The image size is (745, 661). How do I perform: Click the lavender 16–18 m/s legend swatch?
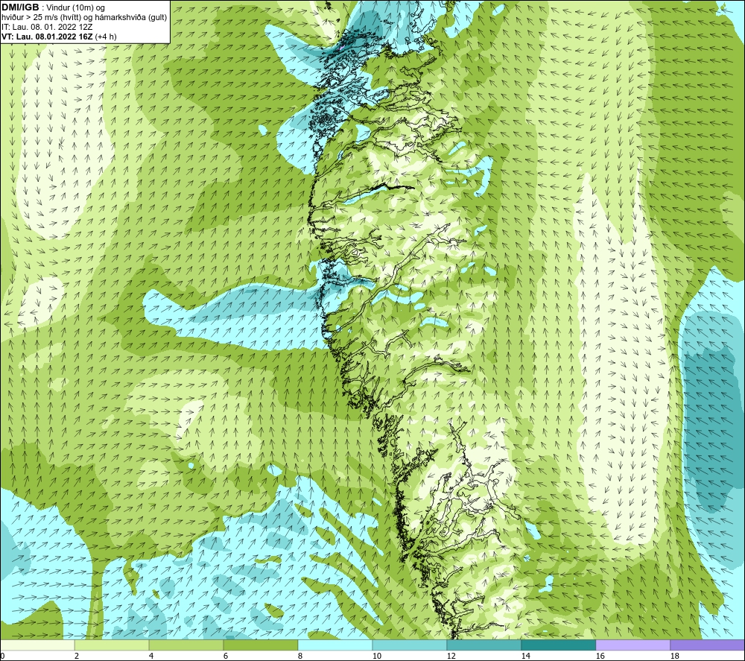[x=633, y=645]
